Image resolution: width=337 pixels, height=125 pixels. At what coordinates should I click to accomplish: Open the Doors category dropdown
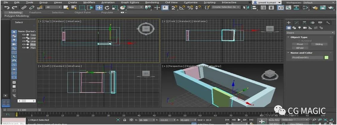[x=311, y=33]
